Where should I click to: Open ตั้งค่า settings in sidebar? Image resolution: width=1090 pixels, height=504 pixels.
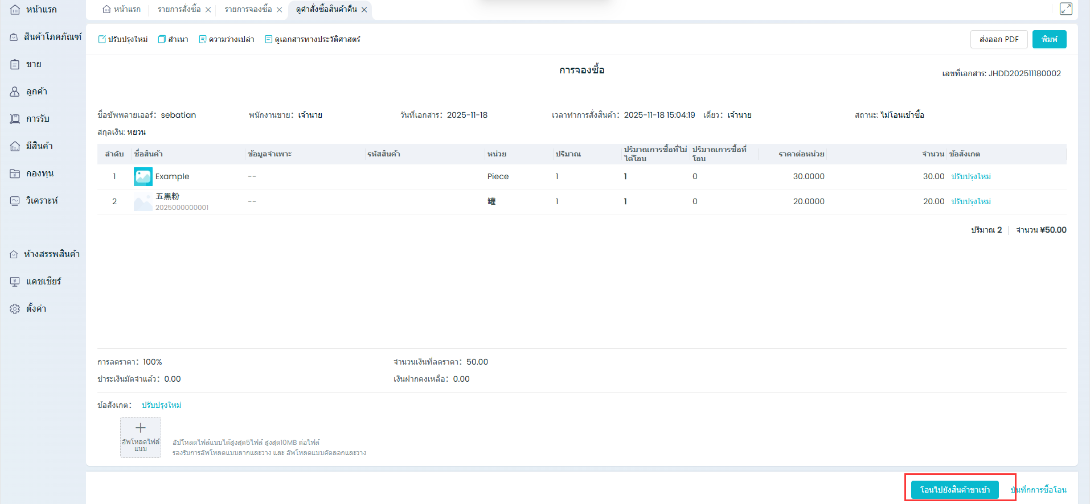click(x=35, y=309)
